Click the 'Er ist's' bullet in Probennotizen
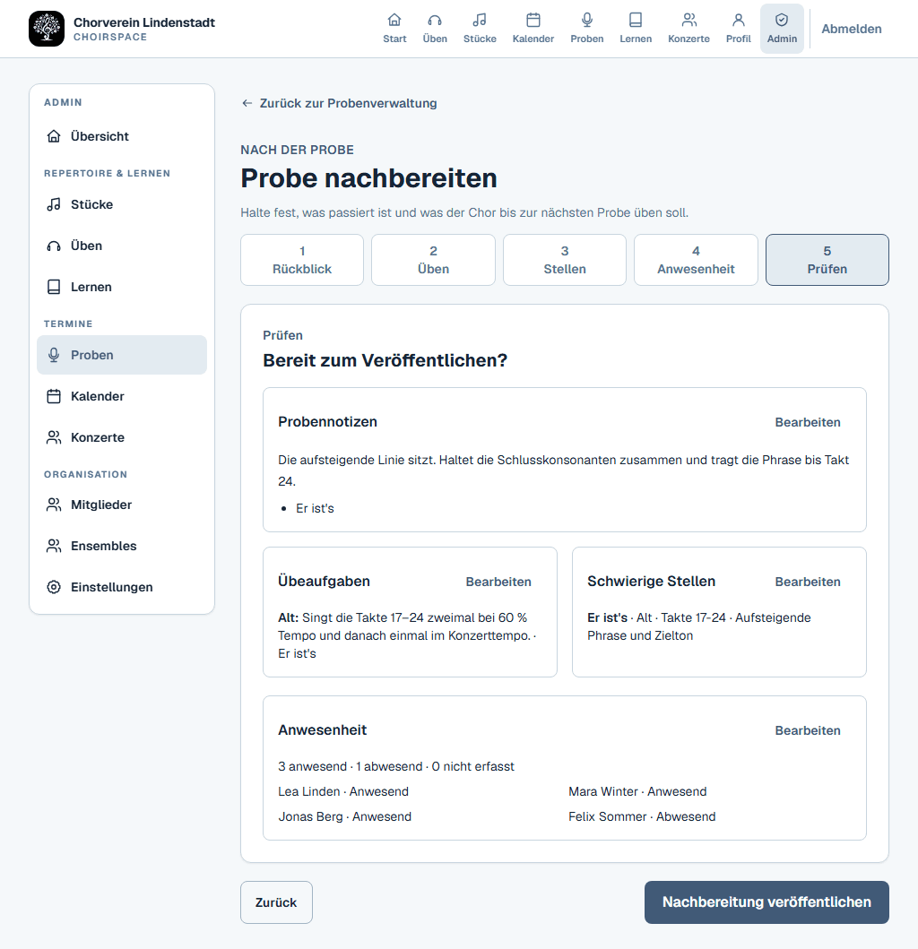This screenshot has width=918, height=949. click(x=315, y=508)
